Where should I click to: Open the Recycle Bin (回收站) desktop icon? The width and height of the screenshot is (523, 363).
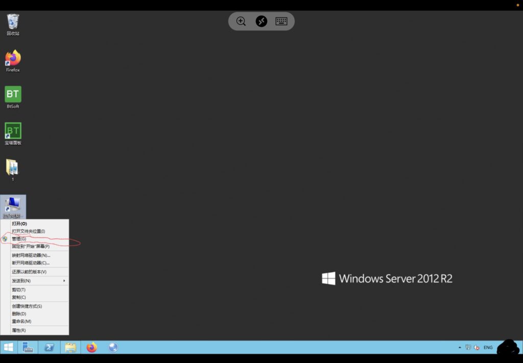click(x=13, y=22)
